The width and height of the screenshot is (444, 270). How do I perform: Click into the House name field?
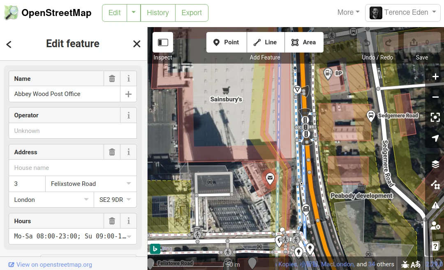tap(73, 168)
